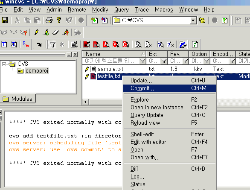Click the red C show-conflict filter icon
250x190 pixels.
click(126, 44)
